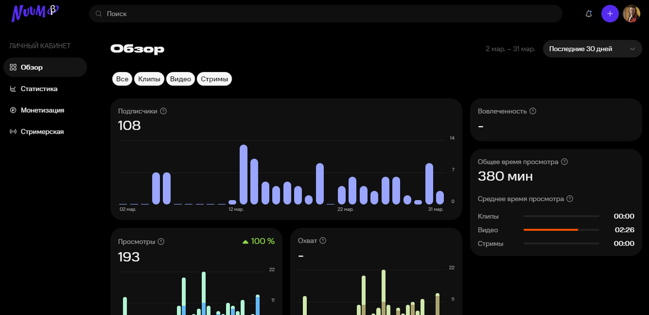The width and height of the screenshot is (649, 315).
Task: Click help icon next to Среднее время просмотра
Action: (x=569, y=199)
